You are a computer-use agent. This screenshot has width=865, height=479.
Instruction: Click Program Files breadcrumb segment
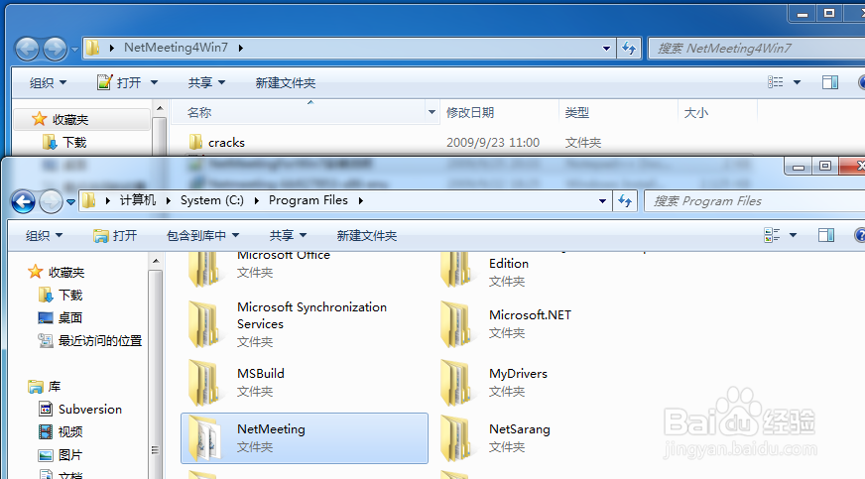pos(308,200)
